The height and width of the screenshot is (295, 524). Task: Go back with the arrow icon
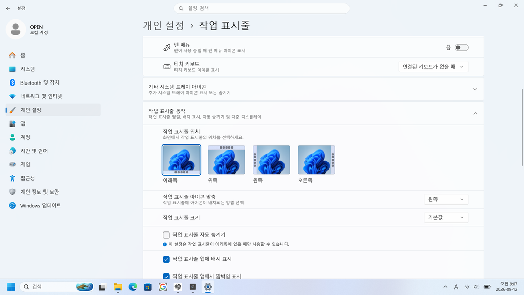(x=8, y=8)
